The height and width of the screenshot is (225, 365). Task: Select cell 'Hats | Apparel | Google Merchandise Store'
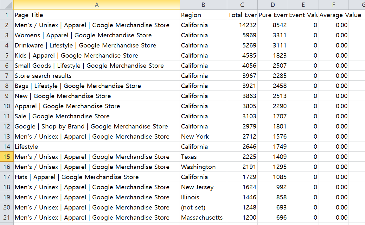(x=97, y=177)
